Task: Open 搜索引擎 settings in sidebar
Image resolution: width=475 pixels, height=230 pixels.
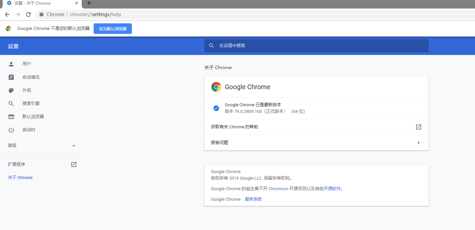Action: [31, 104]
